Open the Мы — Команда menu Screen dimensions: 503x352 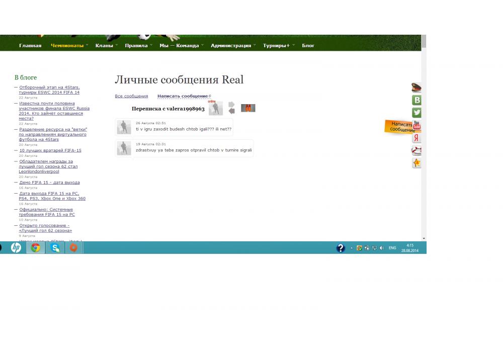(x=180, y=46)
